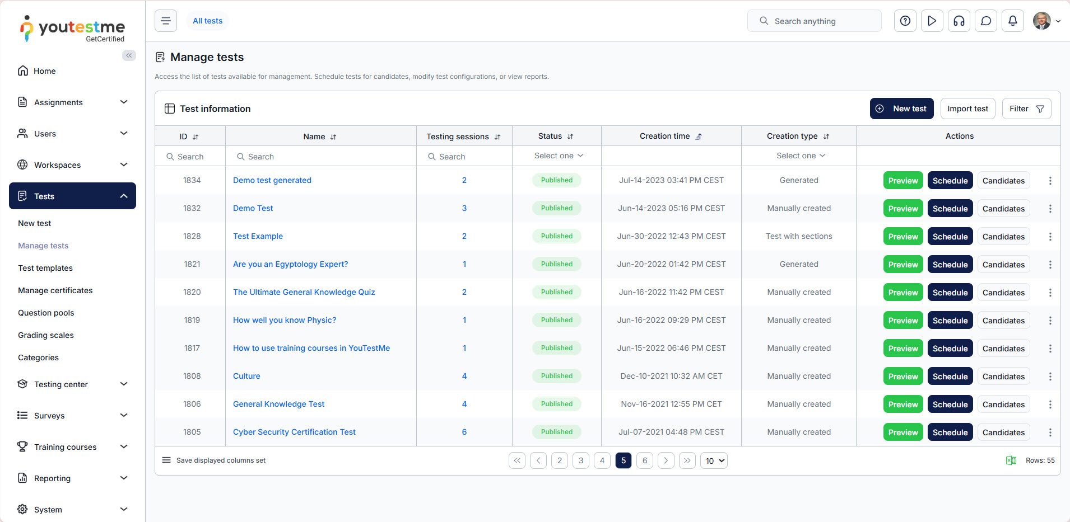Image resolution: width=1070 pixels, height=522 pixels.
Task: Open kebab menu for Demo Test row
Action: tap(1050, 209)
